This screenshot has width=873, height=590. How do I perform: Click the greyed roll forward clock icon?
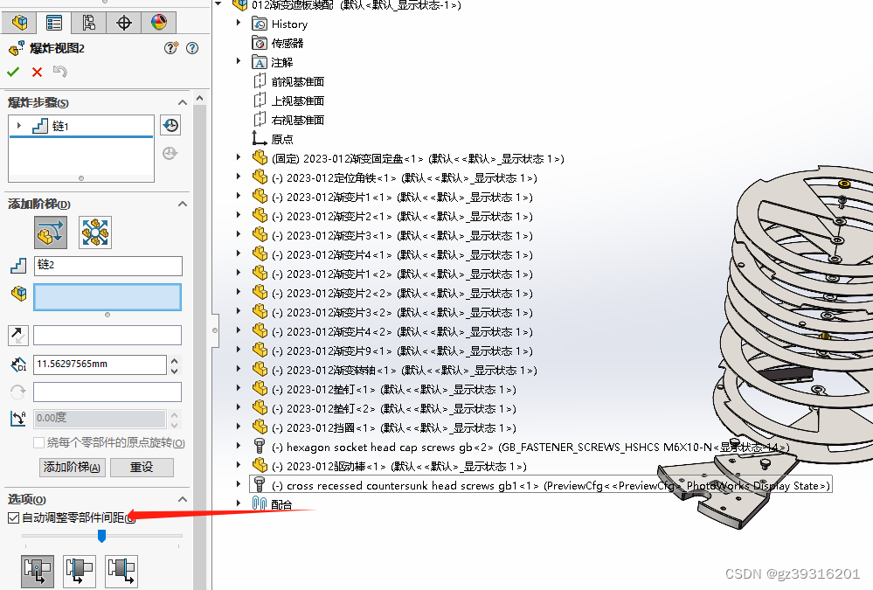point(170,153)
